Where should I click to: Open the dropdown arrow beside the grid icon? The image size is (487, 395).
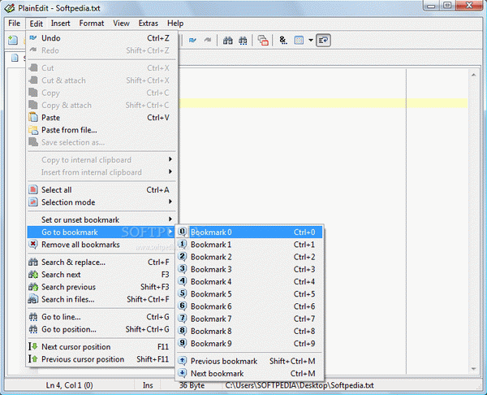[311, 40]
